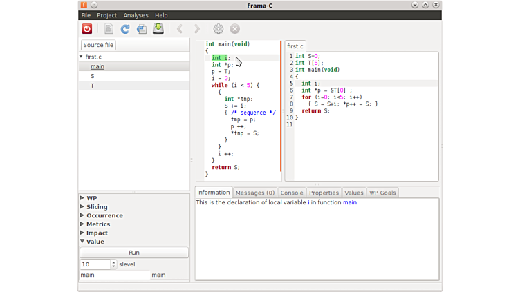Expand the Slicing plugin section
The width and height of the screenshot is (520, 292).
click(83, 207)
